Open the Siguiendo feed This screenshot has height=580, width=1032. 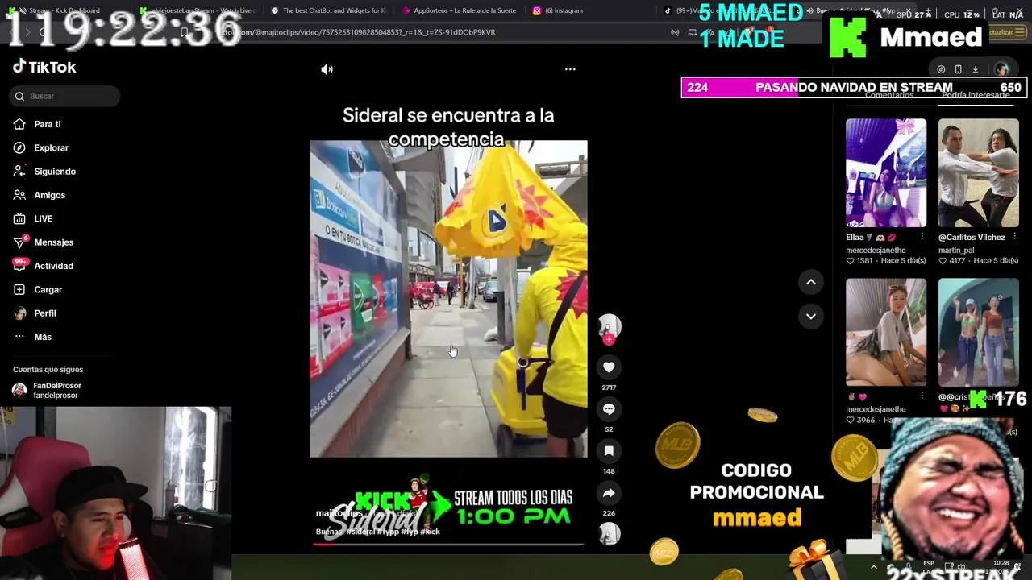pyautogui.click(x=44, y=171)
